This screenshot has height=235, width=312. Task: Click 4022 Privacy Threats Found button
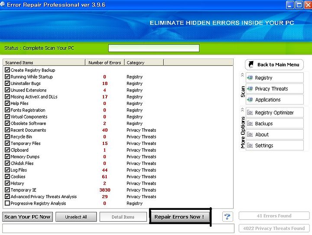click(x=274, y=228)
